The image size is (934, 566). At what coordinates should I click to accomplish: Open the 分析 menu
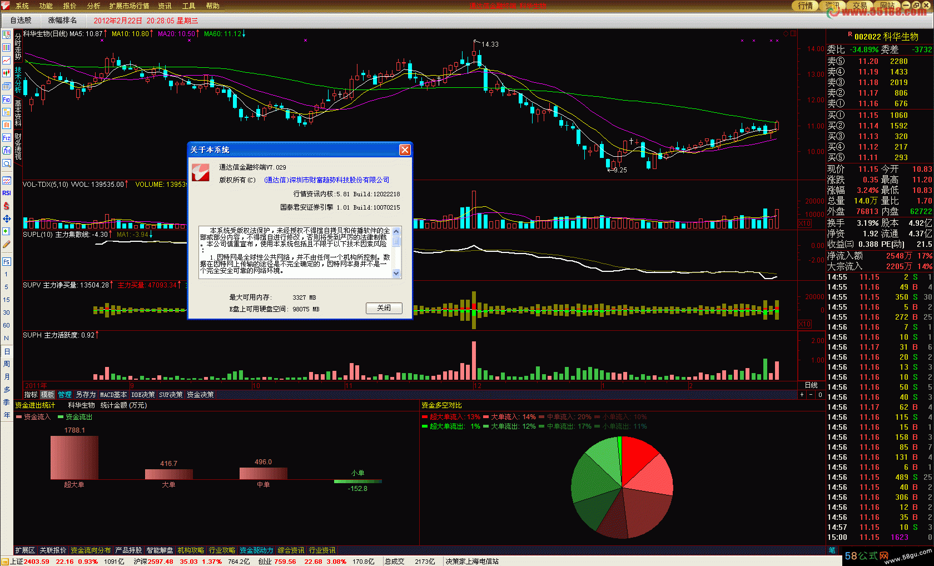tap(93, 6)
